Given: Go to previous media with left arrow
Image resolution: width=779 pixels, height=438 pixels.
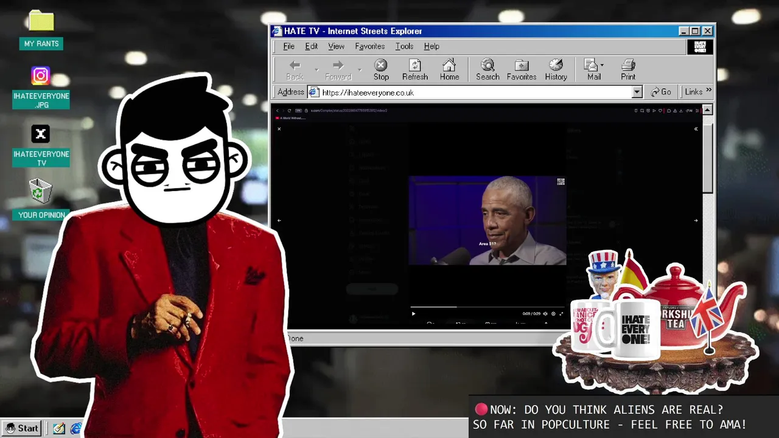Looking at the screenshot, I should 279,220.
